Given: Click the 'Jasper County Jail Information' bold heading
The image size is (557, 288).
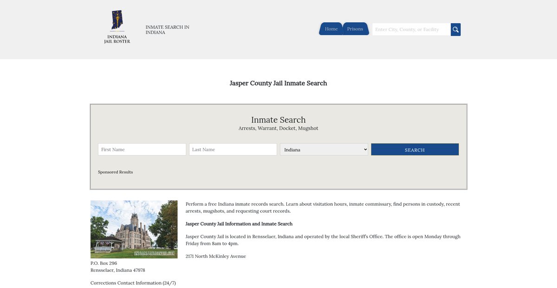Looking at the screenshot, I should [x=239, y=224].
